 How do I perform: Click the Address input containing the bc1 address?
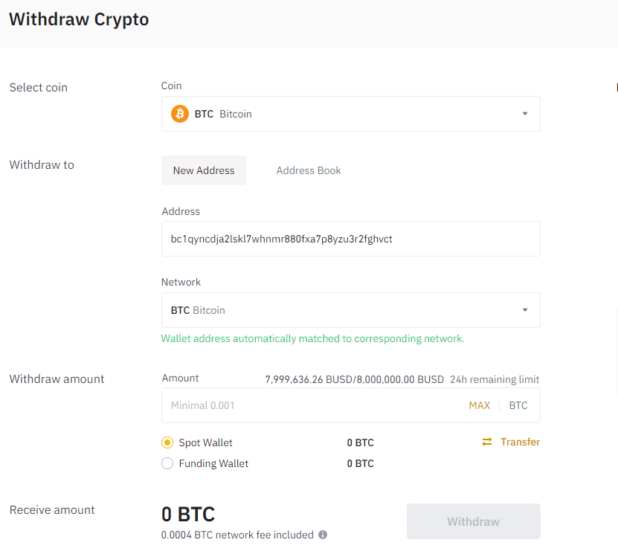pyautogui.click(x=351, y=239)
